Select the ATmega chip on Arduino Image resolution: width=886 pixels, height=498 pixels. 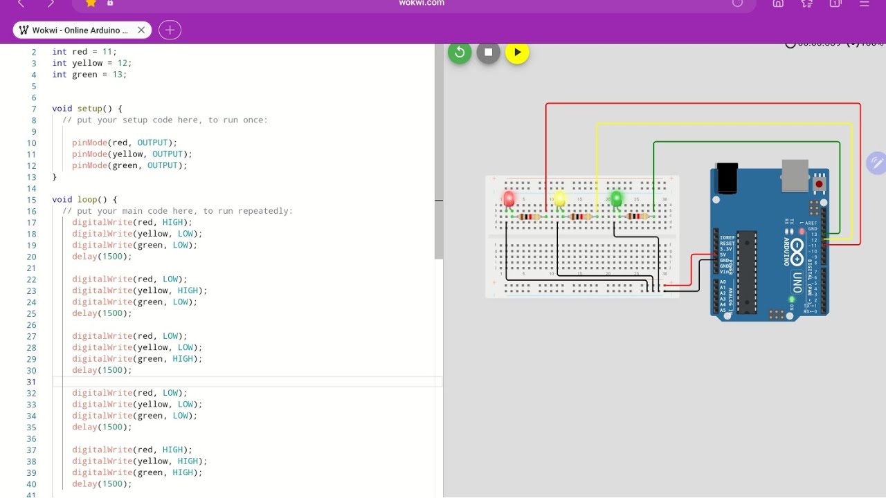(747, 273)
